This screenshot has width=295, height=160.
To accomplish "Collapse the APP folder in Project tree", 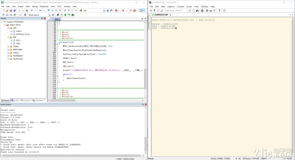I will (x=8, y=28).
